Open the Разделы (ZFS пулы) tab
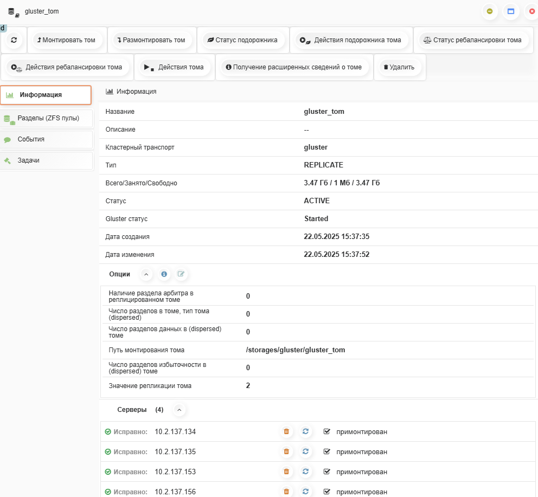The image size is (538, 497). [x=46, y=118]
